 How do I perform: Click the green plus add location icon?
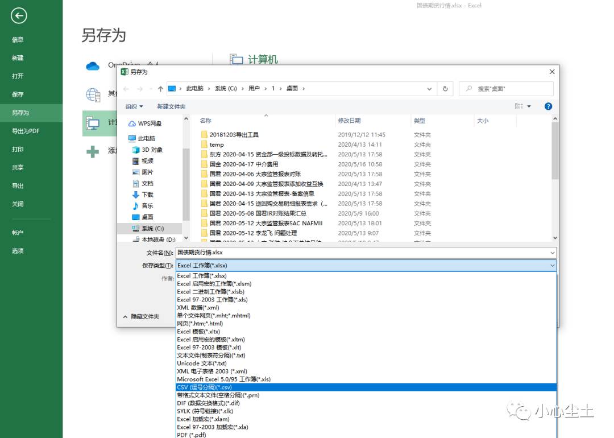[x=93, y=151]
